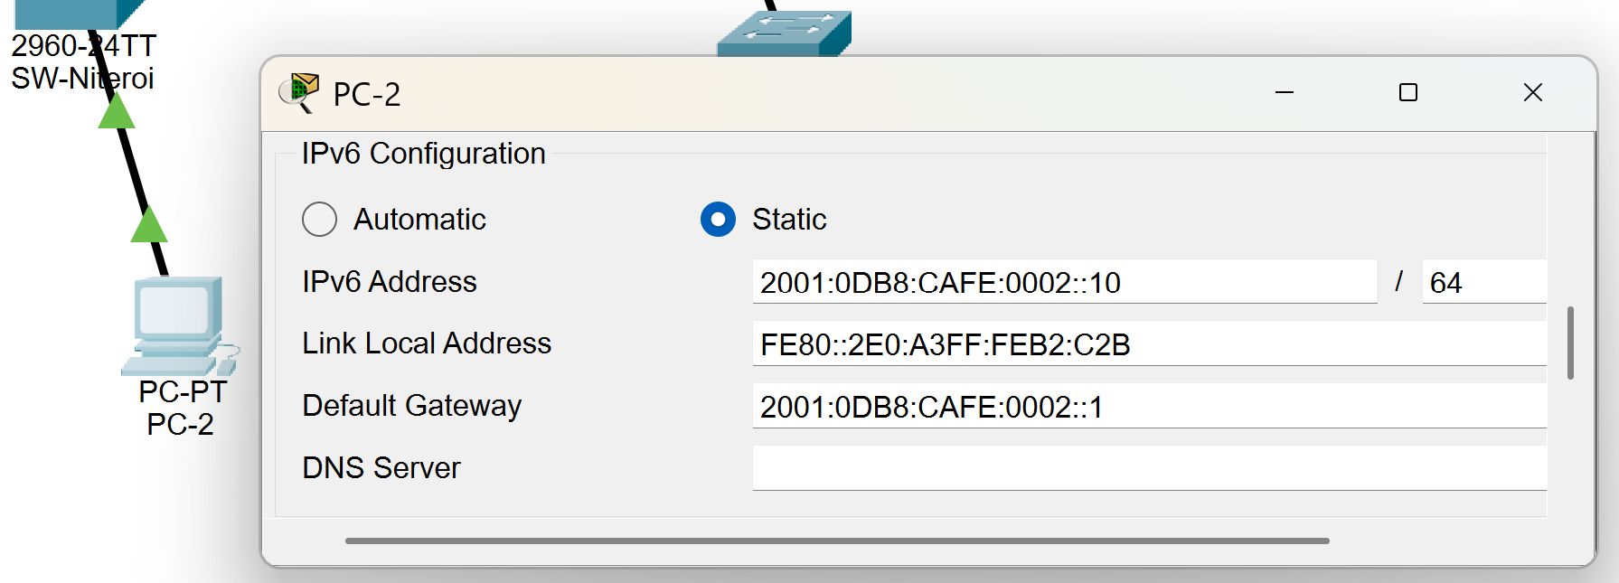This screenshot has width=1619, height=583.
Task: Click the upper green link status triangle
Action: pos(117,110)
